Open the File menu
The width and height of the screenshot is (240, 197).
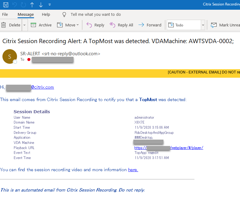[5, 15]
